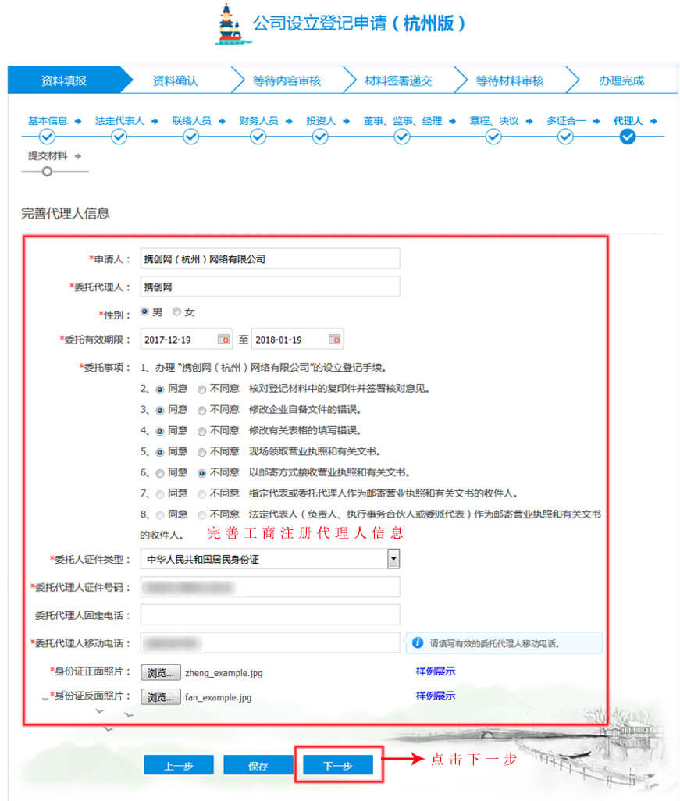Select the highlighted 代理人 step circle
Image resolution: width=680 pixels, height=801 pixels.
(628, 137)
